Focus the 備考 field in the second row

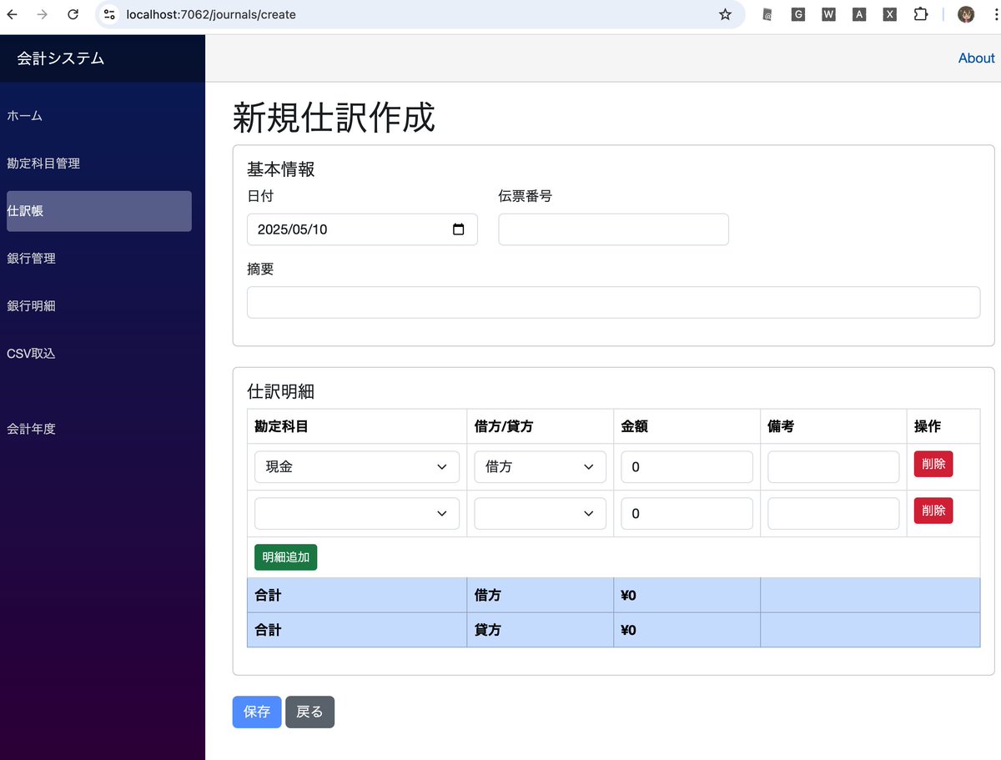click(833, 514)
